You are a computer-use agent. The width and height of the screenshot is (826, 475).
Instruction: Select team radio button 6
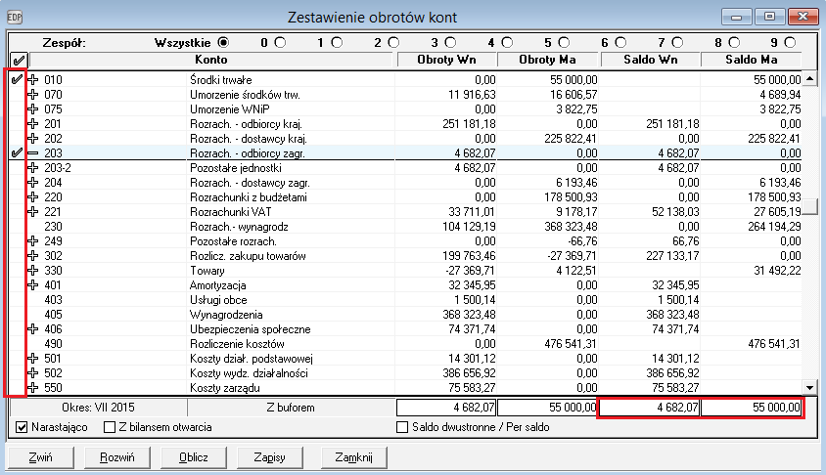(620, 43)
